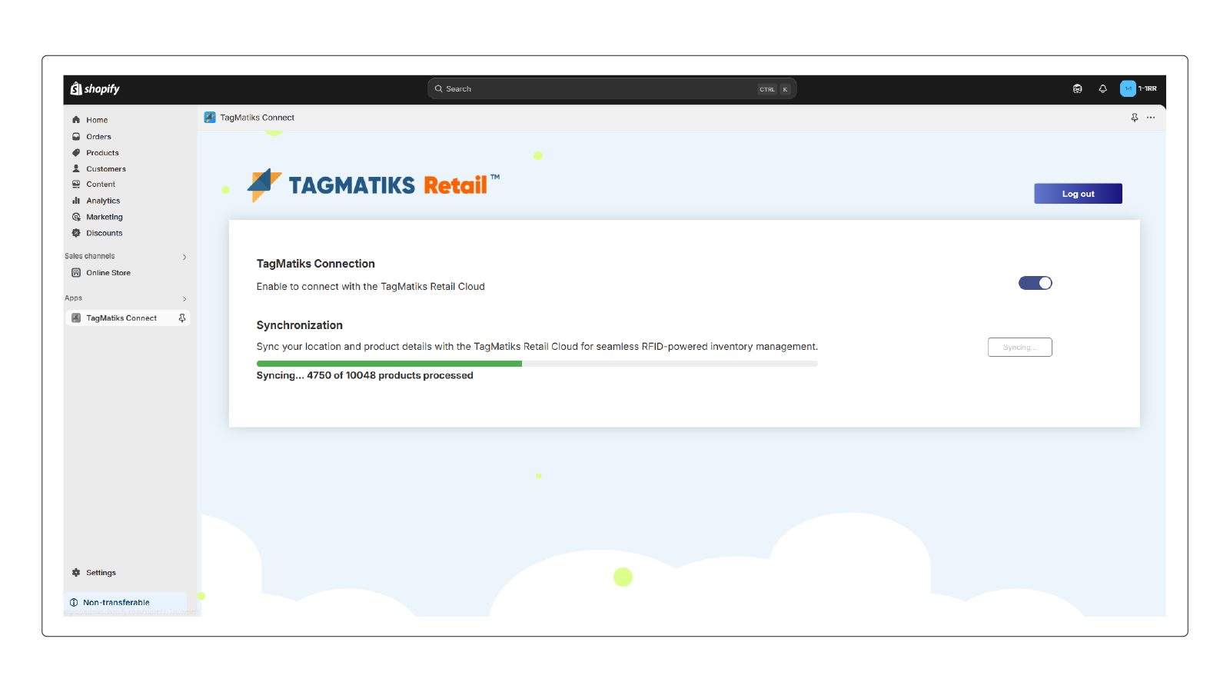Click the store avatar in top bar

point(1128,89)
